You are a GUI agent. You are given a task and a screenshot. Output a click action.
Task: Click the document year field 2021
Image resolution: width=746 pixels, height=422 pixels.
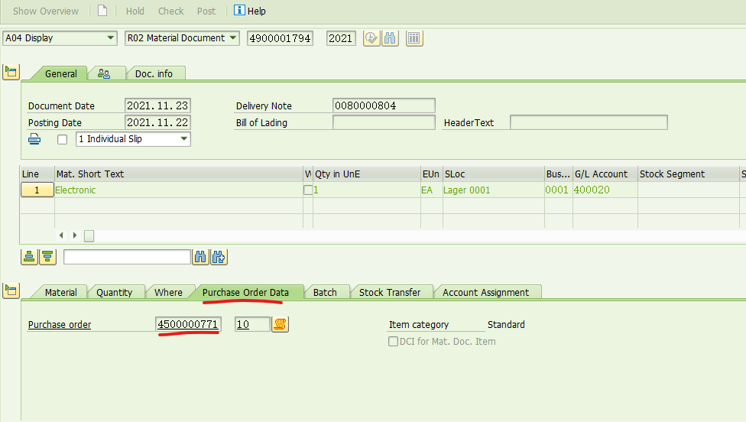(x=341, y=38)
